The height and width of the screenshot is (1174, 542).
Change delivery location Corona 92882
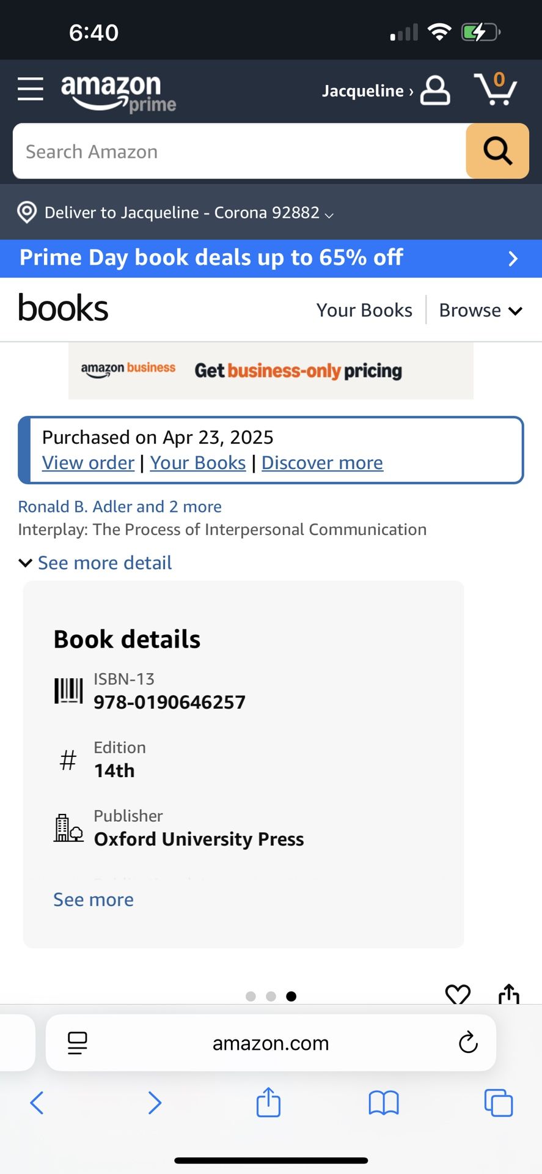(x=175, y=212)
